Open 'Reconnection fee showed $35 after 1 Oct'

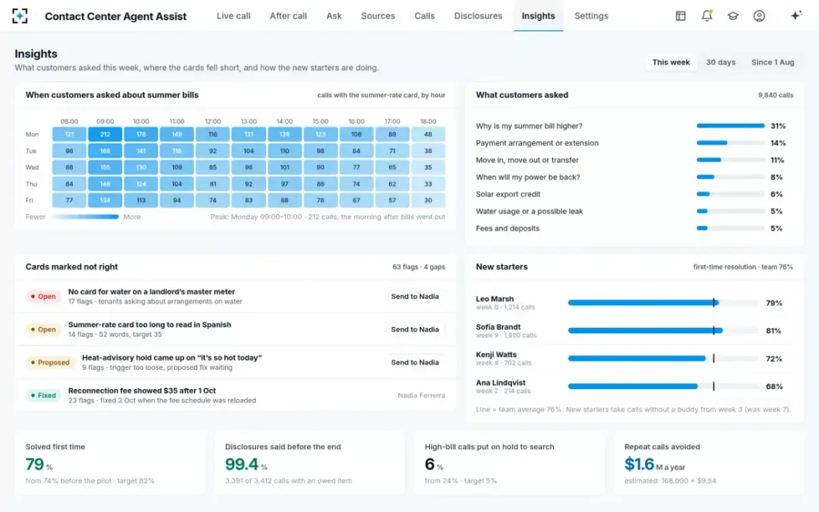click(x=142, y=390)
